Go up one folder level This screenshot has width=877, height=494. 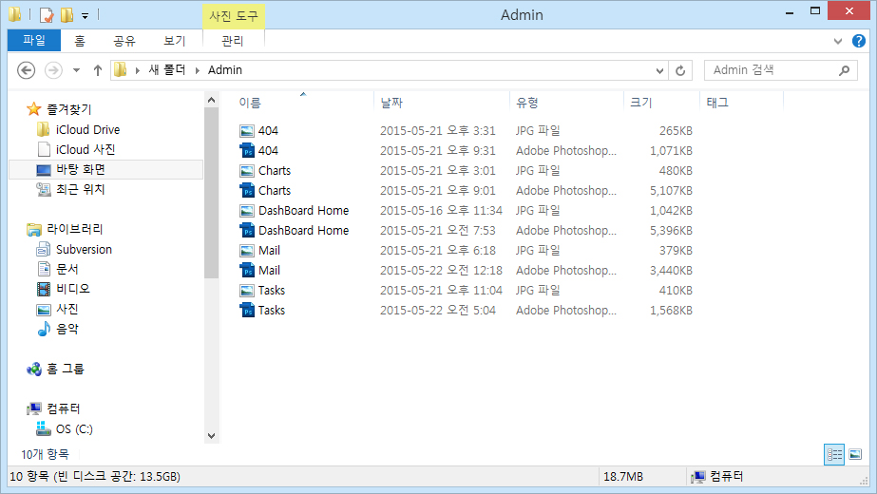(x=98, y=70)
